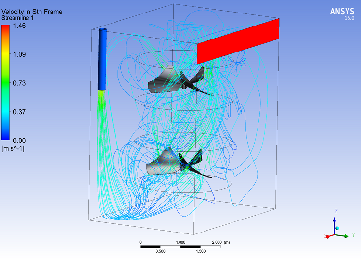361x259 pixels.
Task: Select the red rectangular outlet surface
Action: 238,41
